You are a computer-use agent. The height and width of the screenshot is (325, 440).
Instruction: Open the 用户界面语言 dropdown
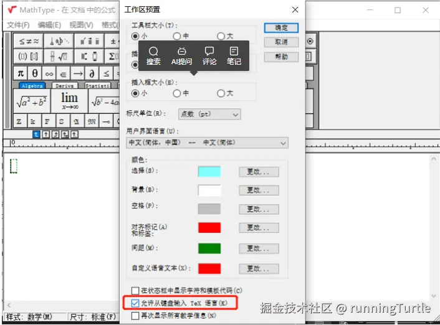click(x=207, y=143)
